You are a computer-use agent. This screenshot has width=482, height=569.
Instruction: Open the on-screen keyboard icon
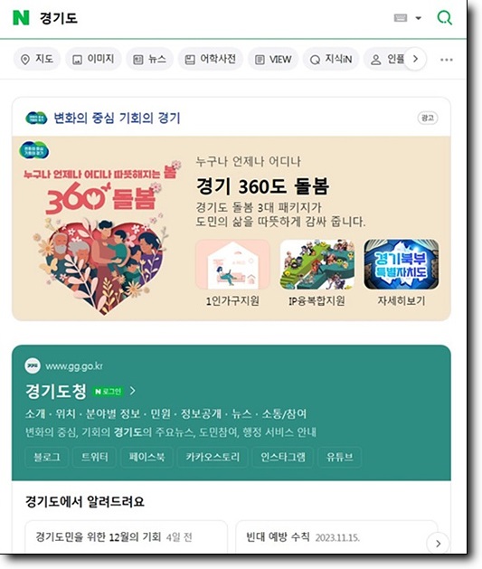pos(400,18)
